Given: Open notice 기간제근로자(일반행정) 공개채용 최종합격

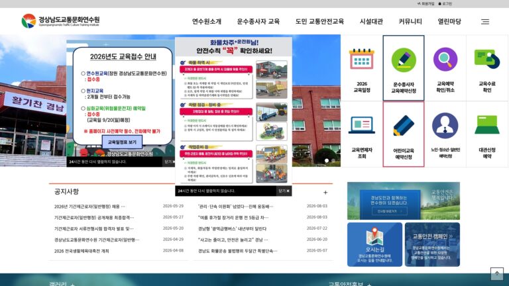Looking at the screenshot, I should tap(94, 217).
